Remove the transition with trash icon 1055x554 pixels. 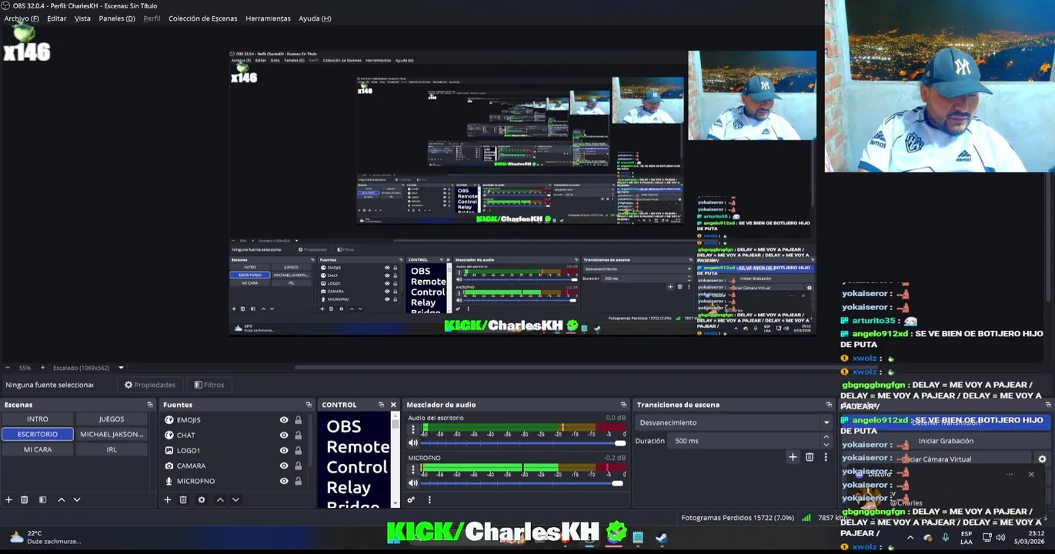coord(810,457)
